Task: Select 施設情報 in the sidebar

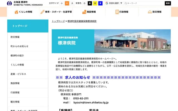Action: coord(28,83)
